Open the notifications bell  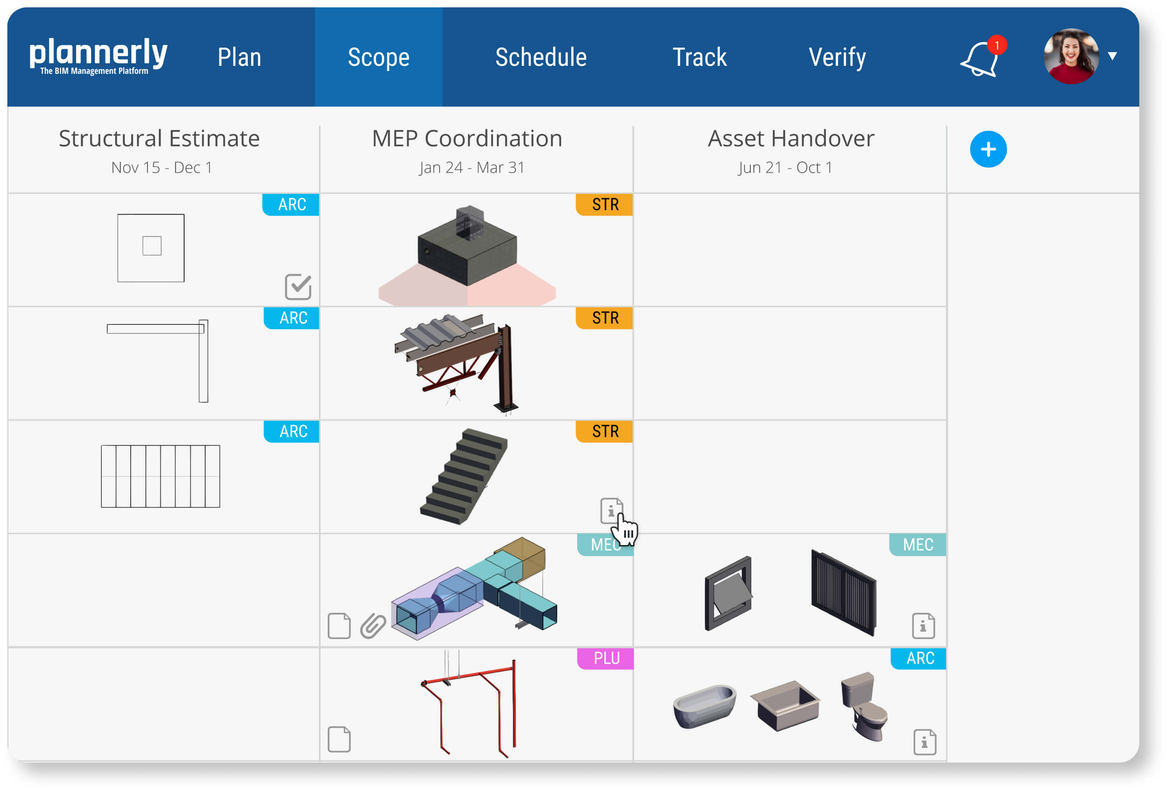coord(979,59)
